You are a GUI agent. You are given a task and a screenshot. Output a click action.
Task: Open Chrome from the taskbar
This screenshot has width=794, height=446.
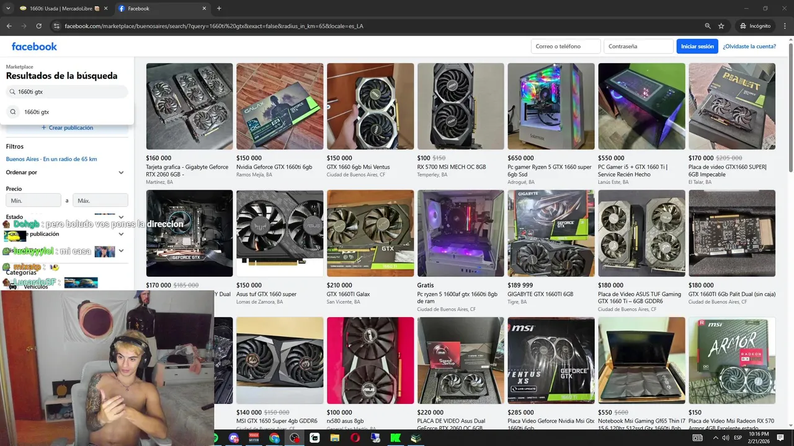pyautogui.click(x=274, y=438)
